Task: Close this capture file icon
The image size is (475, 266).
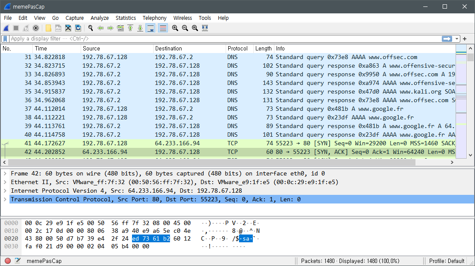Action: click(68, 28)
